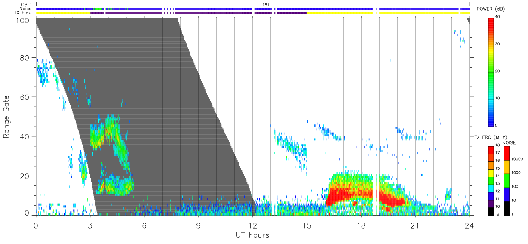Click the POWER (dB) legend title

pyautogui.click(x=491, y=9)
